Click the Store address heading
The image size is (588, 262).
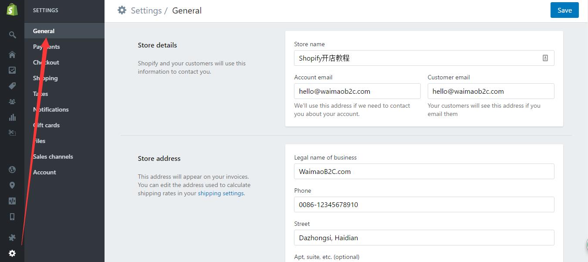pos(159,158)
